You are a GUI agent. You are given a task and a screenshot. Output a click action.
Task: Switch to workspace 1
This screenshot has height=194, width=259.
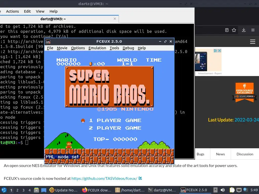click(x=11, y=190)
